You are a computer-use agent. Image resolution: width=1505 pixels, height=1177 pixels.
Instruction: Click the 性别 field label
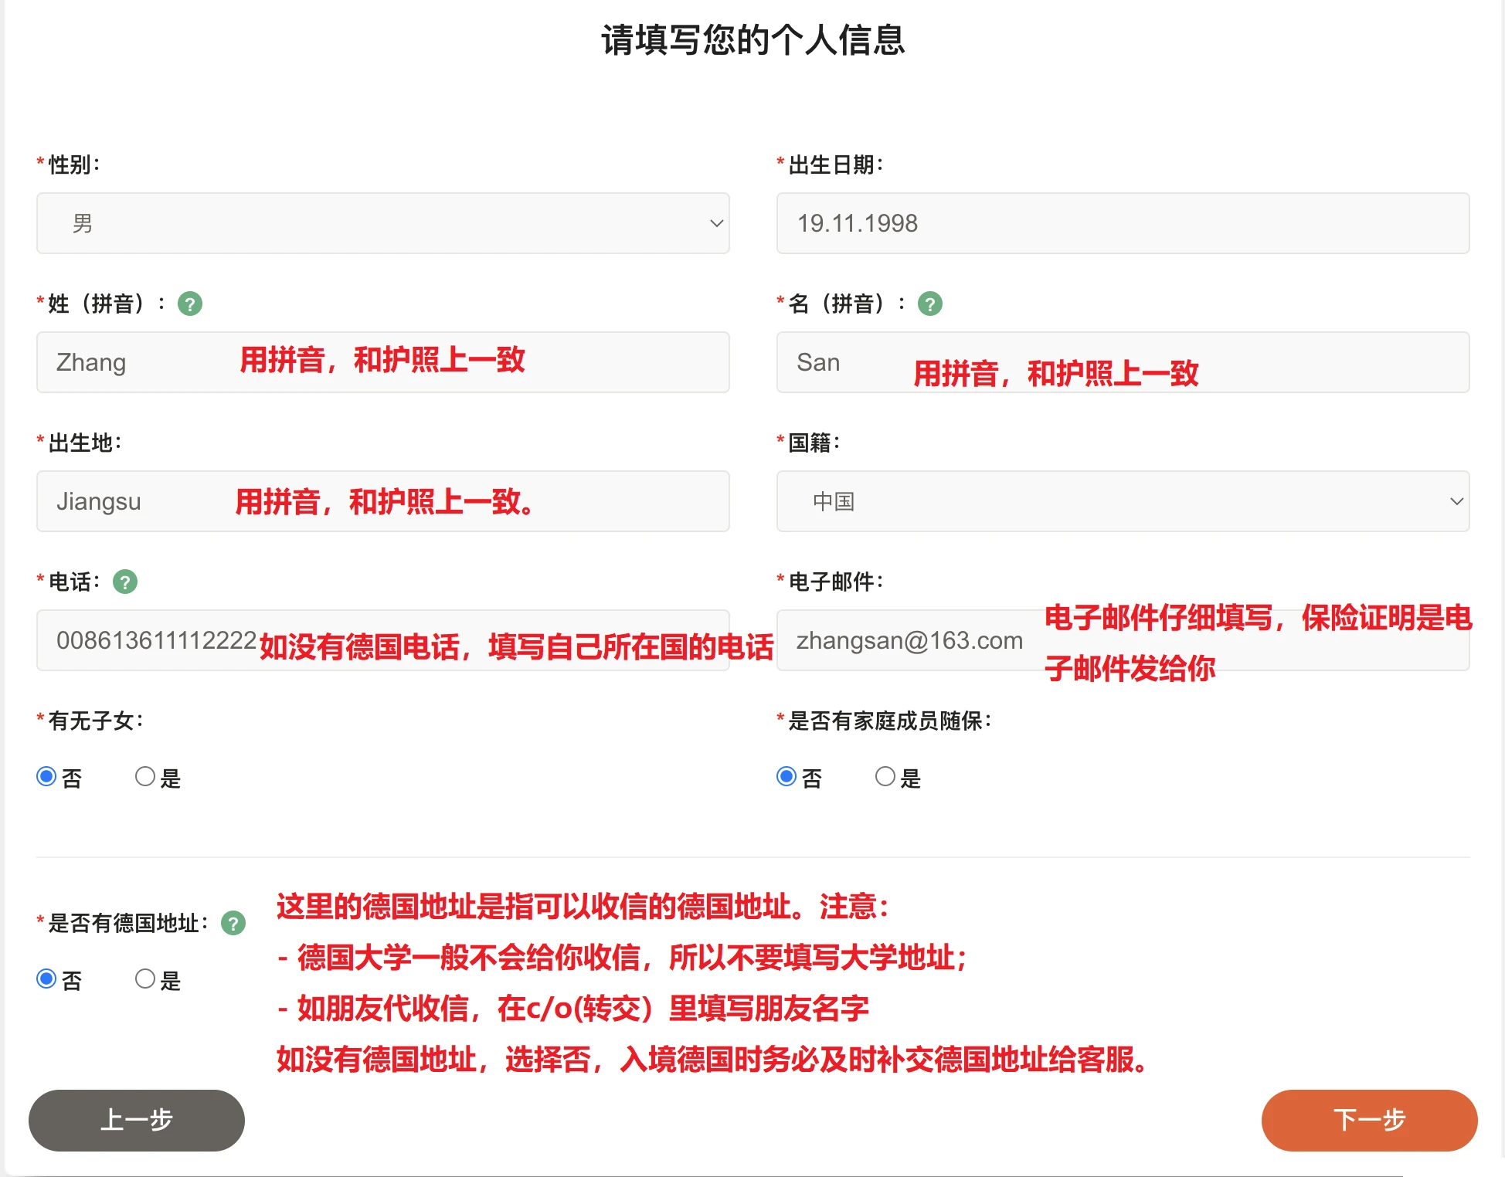point(74,165)
